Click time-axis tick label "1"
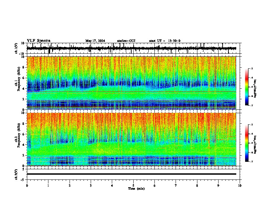Image resolution: width=270 pixels, height=208 pixels. 48,186
